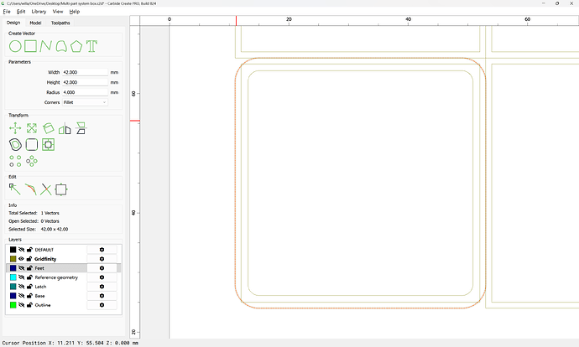The height and width of the screenshot is (347, 579).
Task: Switch to the Design tab
Action: click(13, 23)
